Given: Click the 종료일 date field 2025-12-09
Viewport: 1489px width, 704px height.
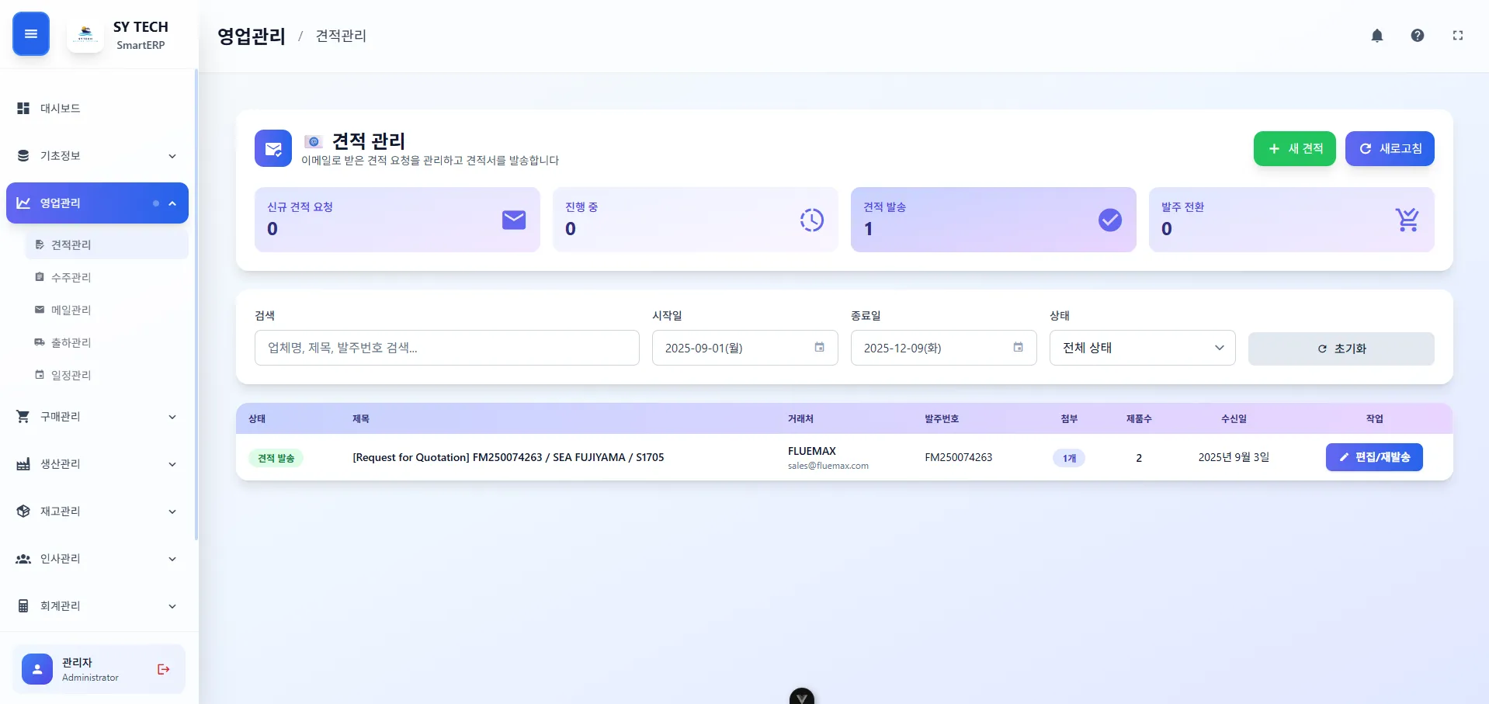Looking at the screenshot, I should point(943,348).
